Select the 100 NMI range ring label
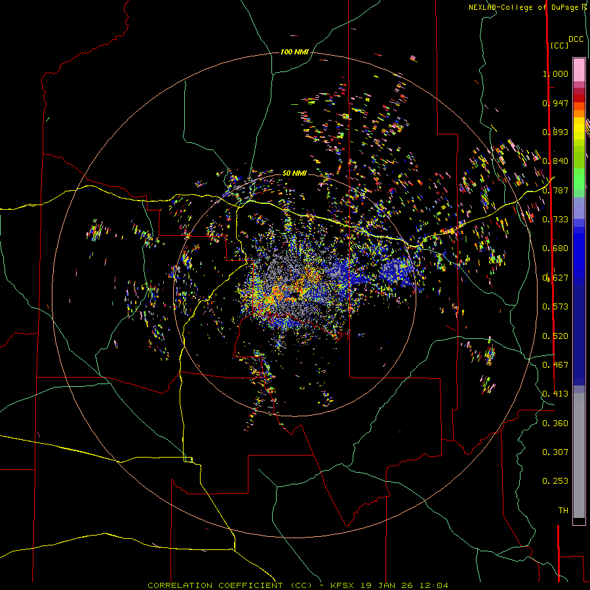The image size is (590, 590). [x=294, y=52]
